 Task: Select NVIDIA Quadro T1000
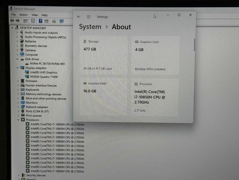[x=44, y=77]
